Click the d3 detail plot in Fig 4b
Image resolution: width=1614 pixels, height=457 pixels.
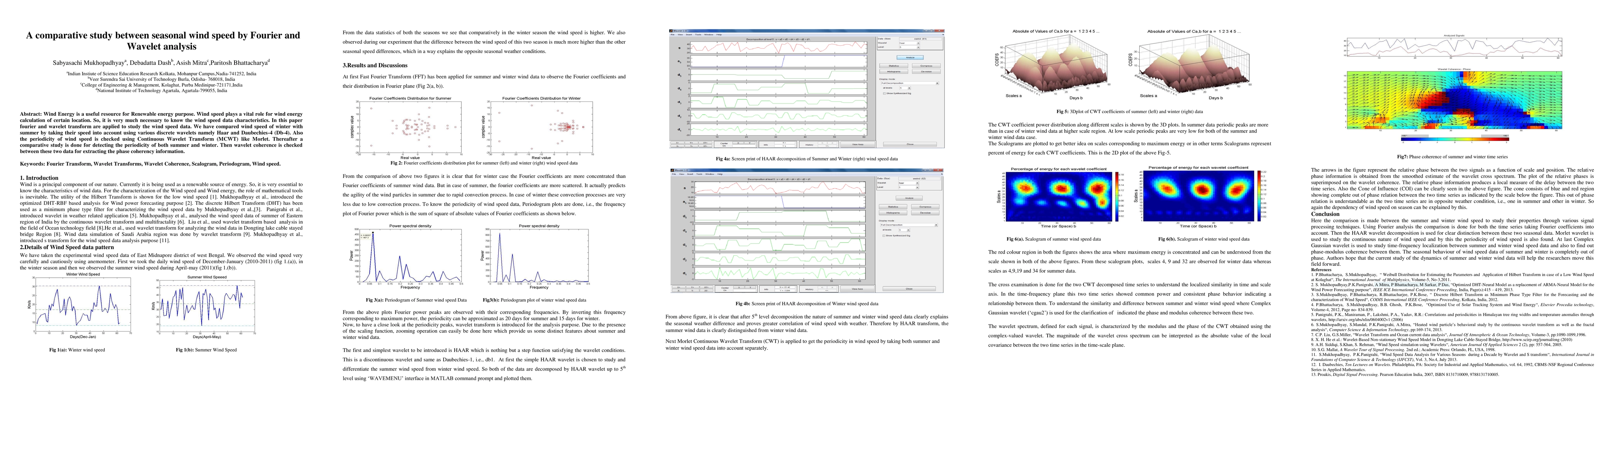tap(780, 245)
